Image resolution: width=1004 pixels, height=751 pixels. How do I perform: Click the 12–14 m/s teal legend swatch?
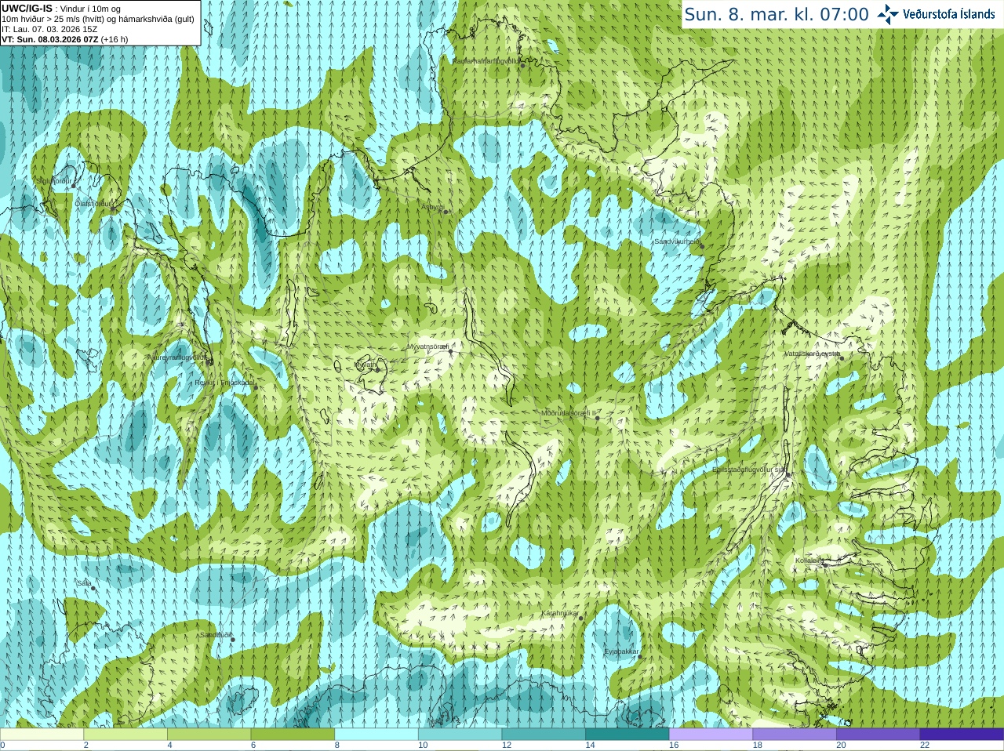544,735
